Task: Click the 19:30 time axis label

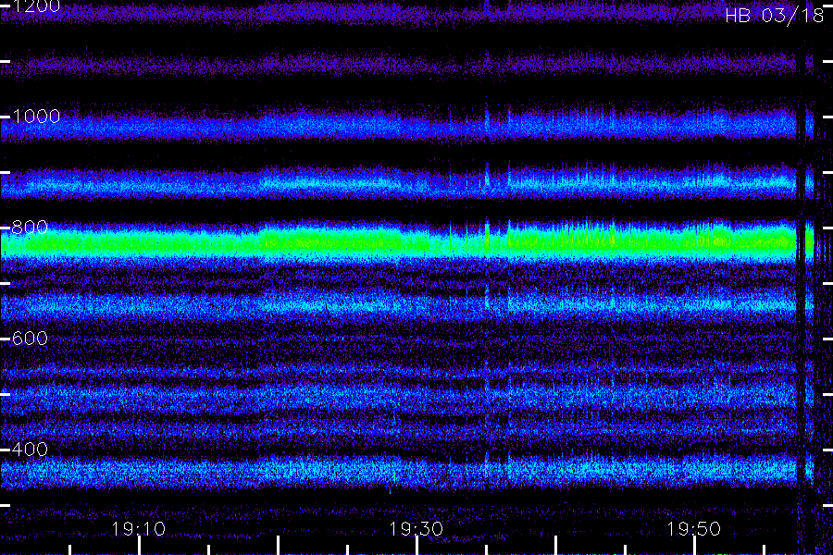Action: tap(416, 529)
